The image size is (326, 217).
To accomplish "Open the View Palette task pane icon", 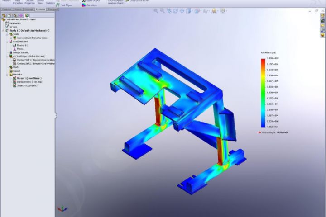I will (323, 30).
